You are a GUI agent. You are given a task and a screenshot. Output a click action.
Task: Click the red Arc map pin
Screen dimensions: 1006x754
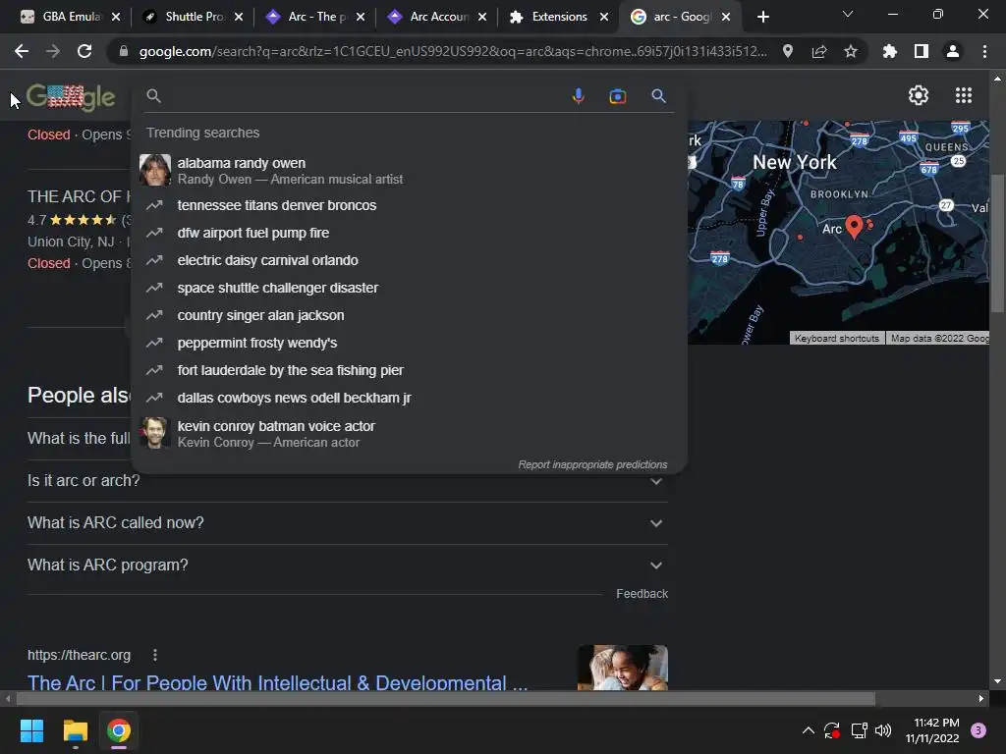click(x=854, y=227)
